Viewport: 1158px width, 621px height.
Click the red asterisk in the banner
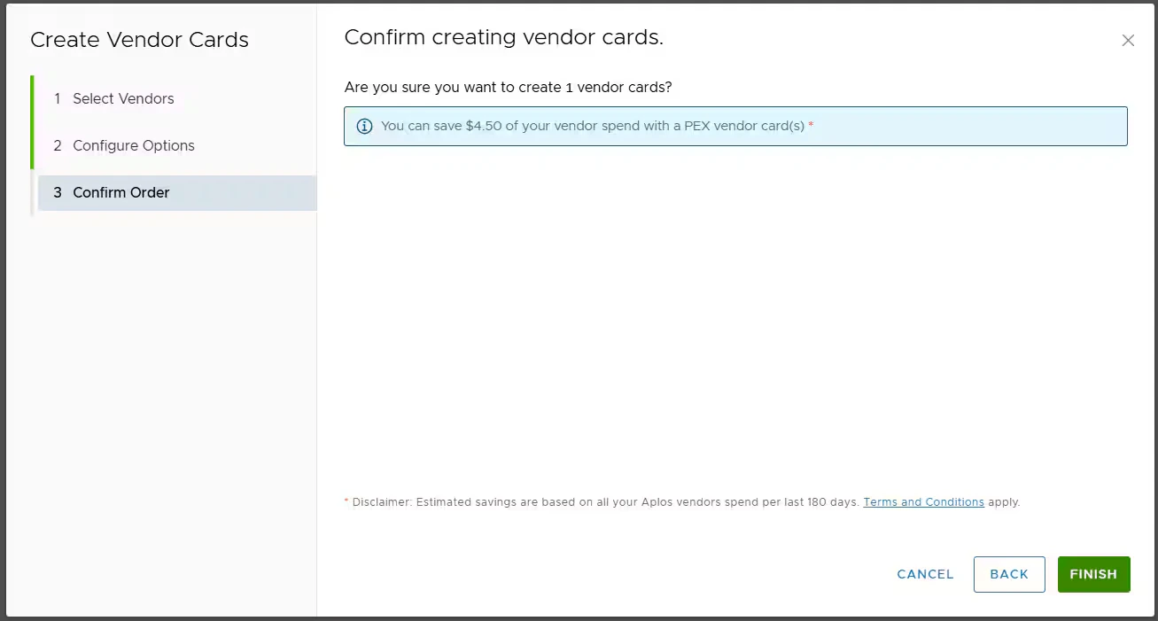coord(809,124)
